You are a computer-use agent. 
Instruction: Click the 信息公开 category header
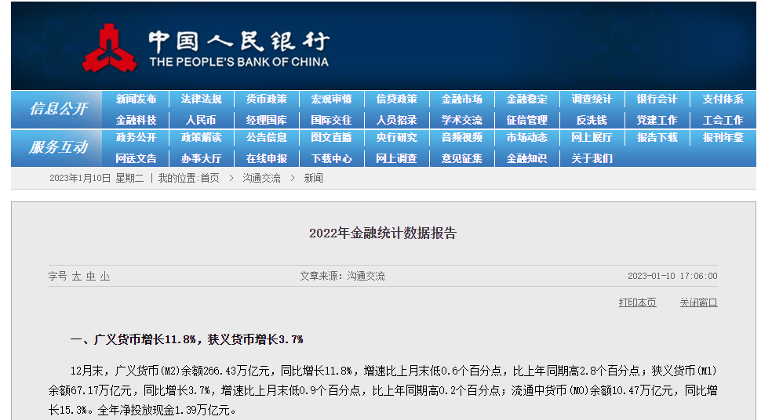[58, 109]
